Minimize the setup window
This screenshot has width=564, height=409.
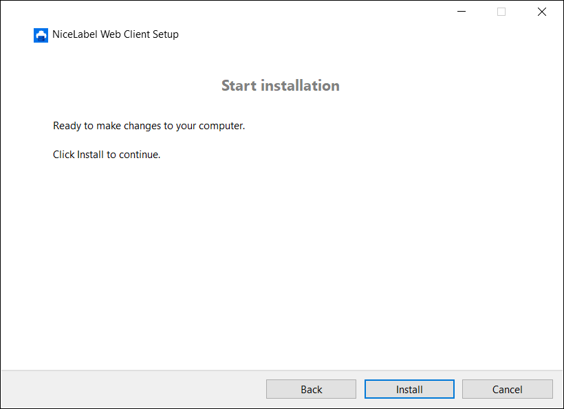pyautogui.click(x=461, y=12)
